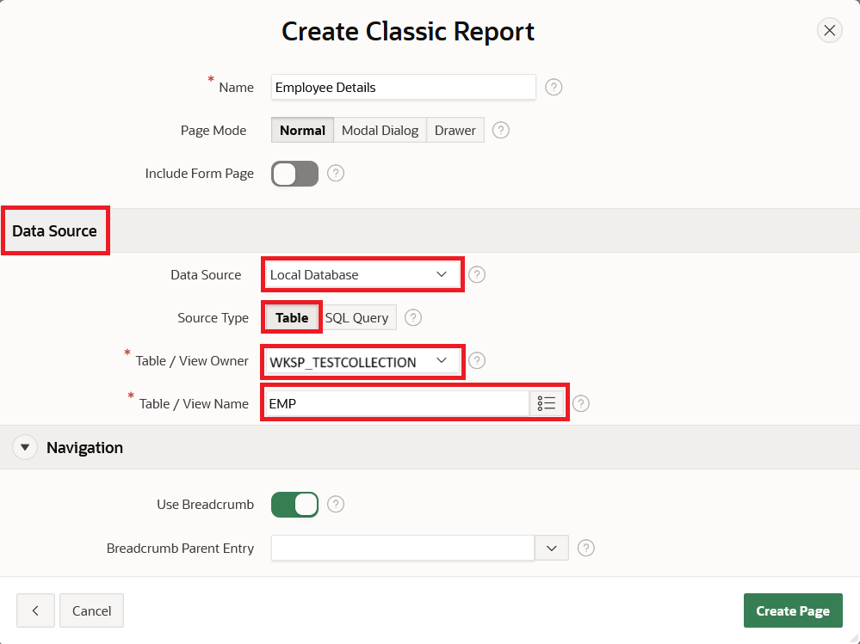Open the Local Database data source dropdown
Image resolution: width=860 pixels, height=644 pixels.
coord(362,274)
